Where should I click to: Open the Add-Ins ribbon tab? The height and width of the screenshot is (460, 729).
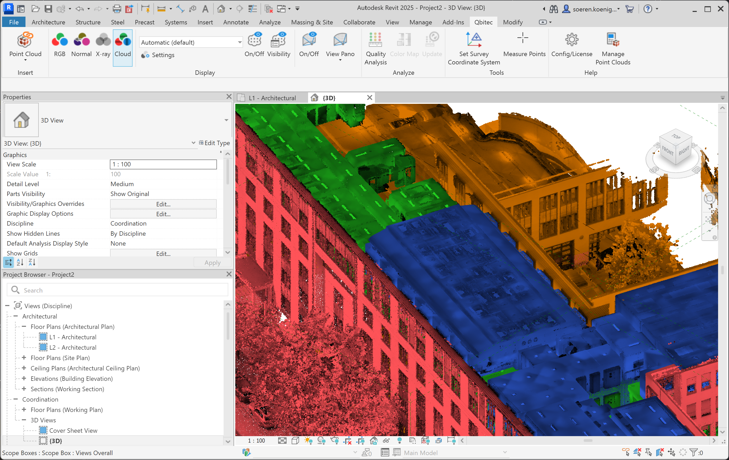pyautogui.click(x=453, y=22)
